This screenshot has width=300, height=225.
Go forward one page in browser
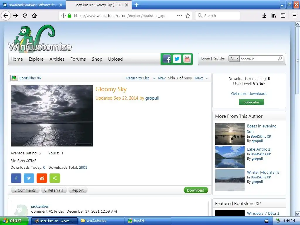(16, 16)
